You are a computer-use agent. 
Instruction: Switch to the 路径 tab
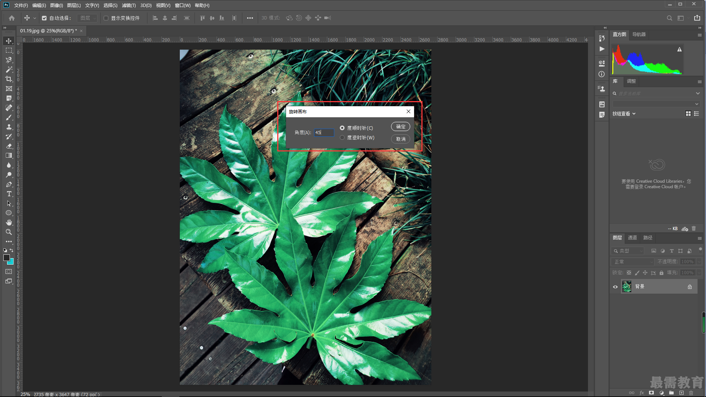648,238
